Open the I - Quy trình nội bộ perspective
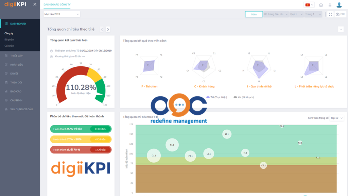 (x=259, y=86)
